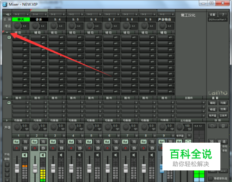Click the speaker monitor icon on channel 8
Image resolution: width=232 pixels, height=182 pixels.
(x=152, y=155)
